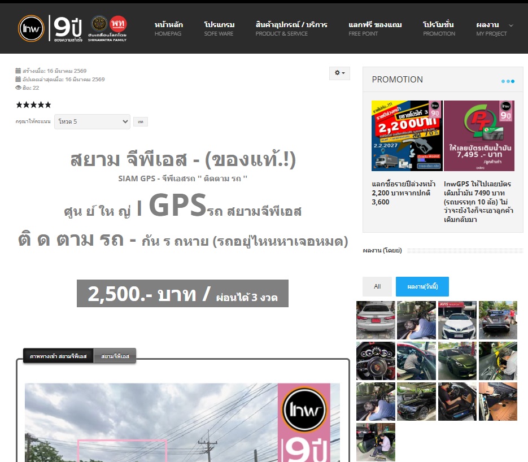Open ผลงาน MY PROJECT menu item
The width and height of the screenshot is (528, 462).
pos(491,29)
